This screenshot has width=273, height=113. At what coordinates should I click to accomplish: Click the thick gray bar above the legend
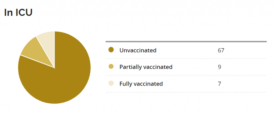[x=186, y=41]
